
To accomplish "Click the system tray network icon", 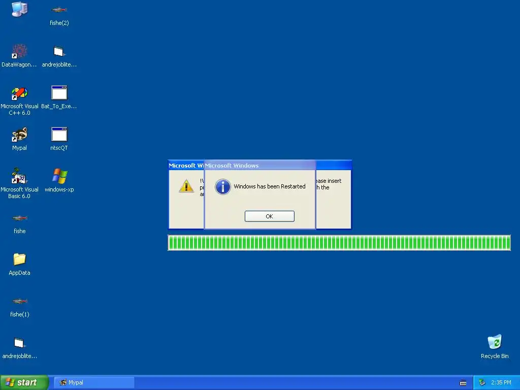I will tap(482, 382).
